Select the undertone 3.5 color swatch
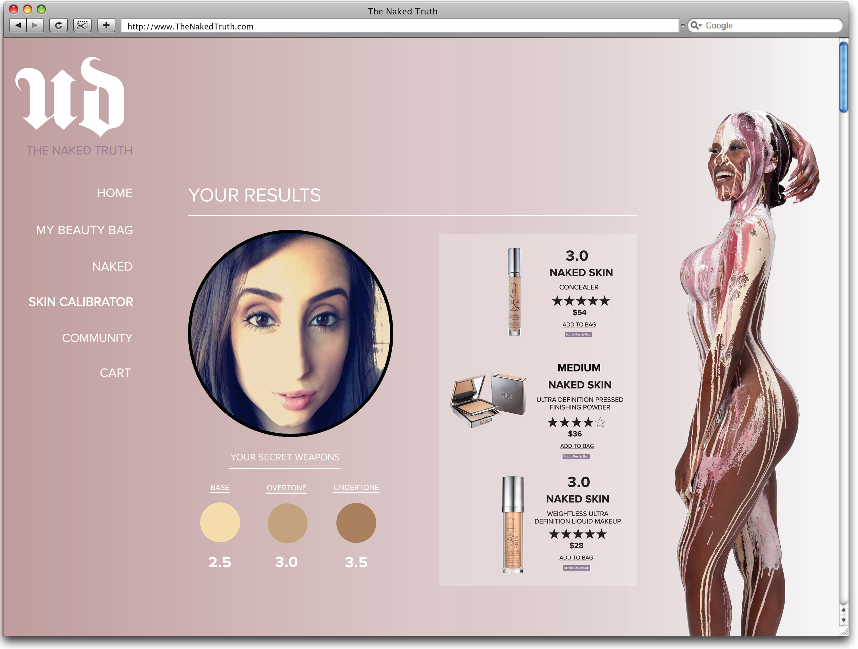 (x=356, y=523)
